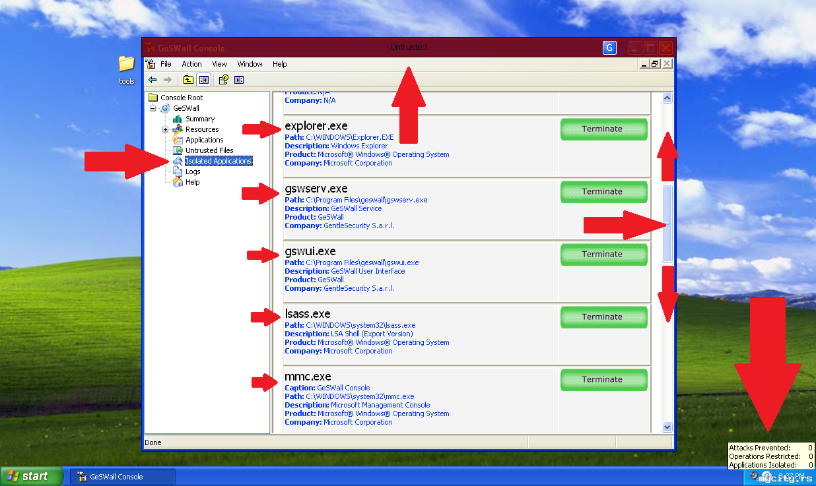Click the 'GeSWall Console' caption value of mmc.exe
The height and width of the screenshot is (486, 816).
[x=343, y=388]
